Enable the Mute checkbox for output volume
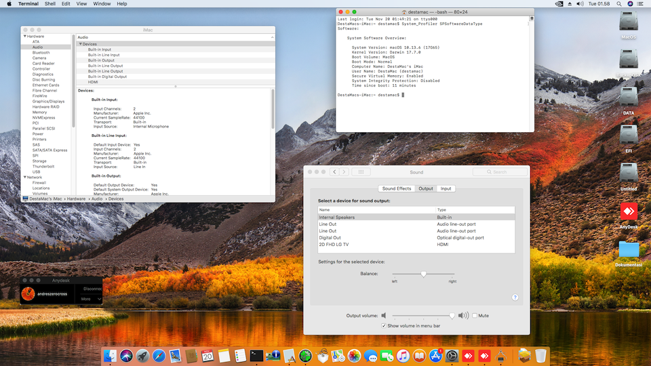This screenshot has width=651, height=366. [475, 316]
